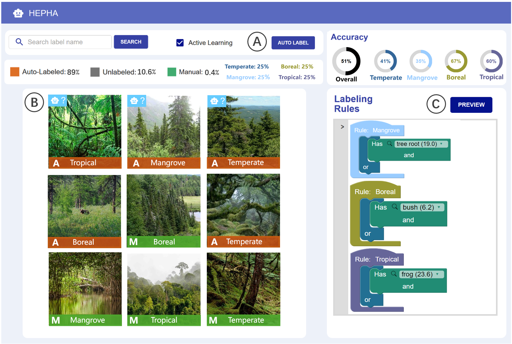This screenshot has height=344, width=512.
Task: Click the orange Auto-Labeled color swatch
Action: [x=15, y=72]
